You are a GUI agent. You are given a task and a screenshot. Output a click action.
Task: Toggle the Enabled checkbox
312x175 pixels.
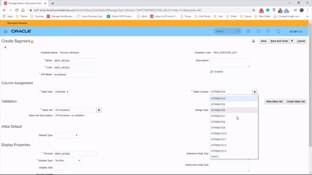(x=212, y=71)
